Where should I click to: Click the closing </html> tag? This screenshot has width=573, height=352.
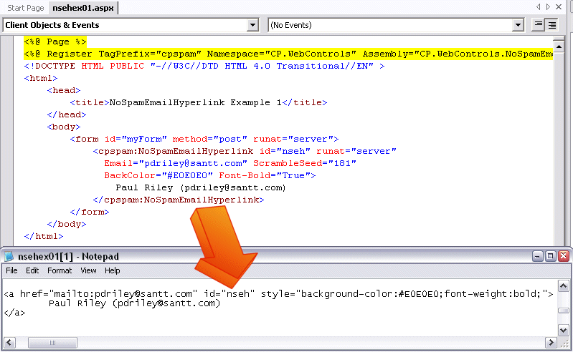click(44, 236)
